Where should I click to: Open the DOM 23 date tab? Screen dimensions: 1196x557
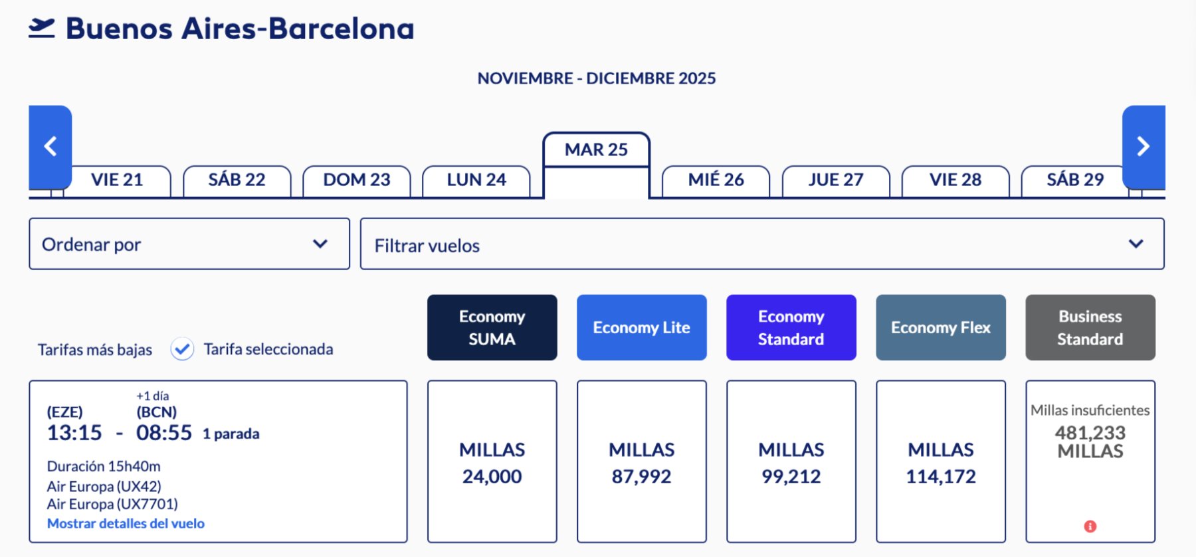356,181
